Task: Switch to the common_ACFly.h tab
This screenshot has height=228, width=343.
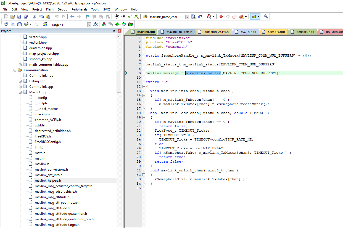Action: coord(213,32)
